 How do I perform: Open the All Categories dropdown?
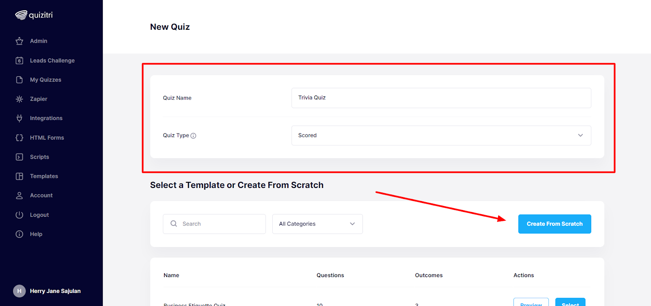(x=317, y=224)
